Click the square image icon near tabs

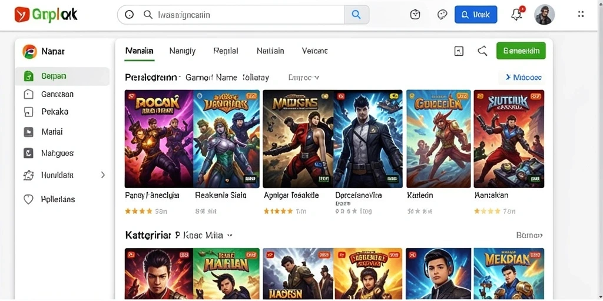point(459,51)
